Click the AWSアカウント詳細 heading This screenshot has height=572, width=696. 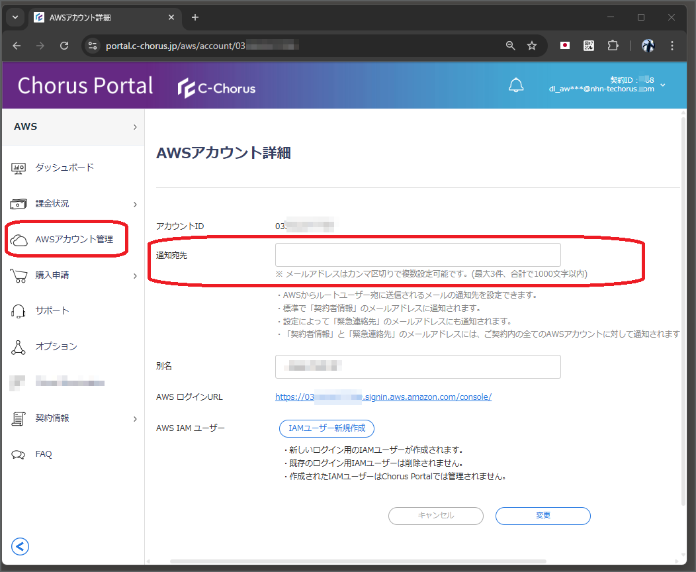pos(223,153)
